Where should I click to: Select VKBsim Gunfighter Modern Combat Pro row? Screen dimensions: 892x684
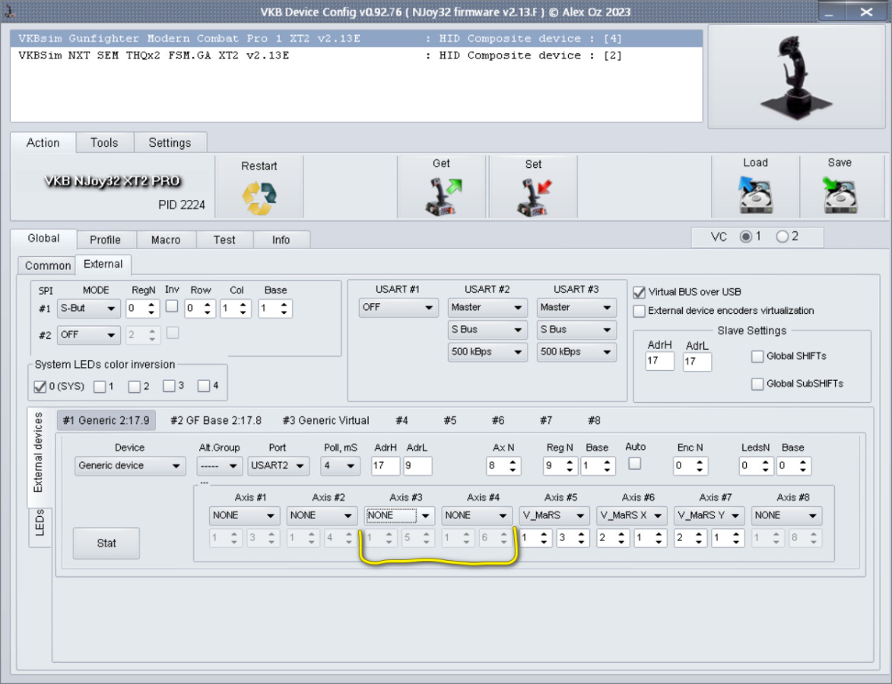tap(356, 38)
